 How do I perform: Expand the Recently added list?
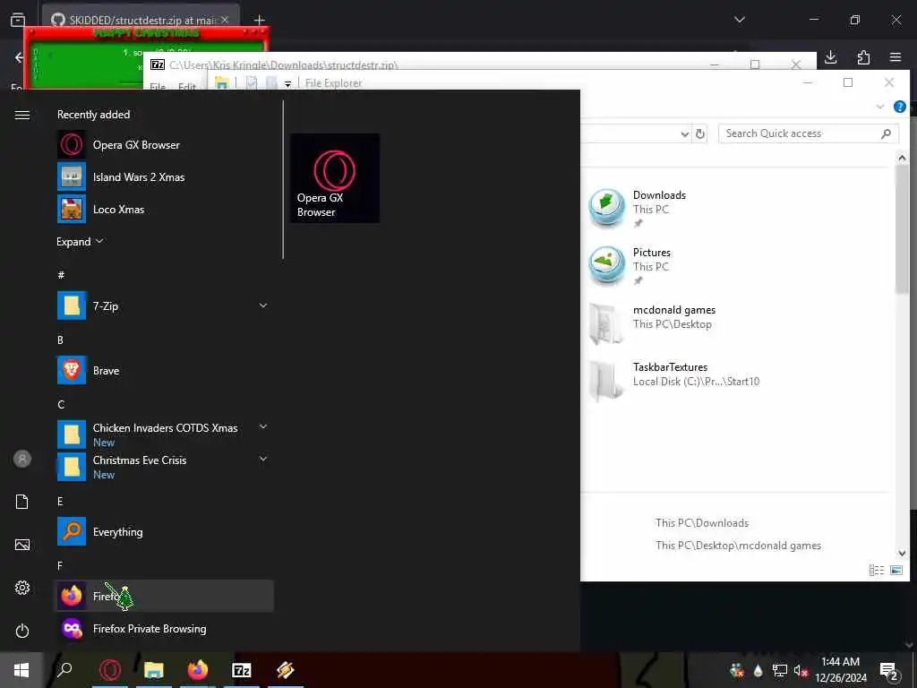click(x=80, y=242)
